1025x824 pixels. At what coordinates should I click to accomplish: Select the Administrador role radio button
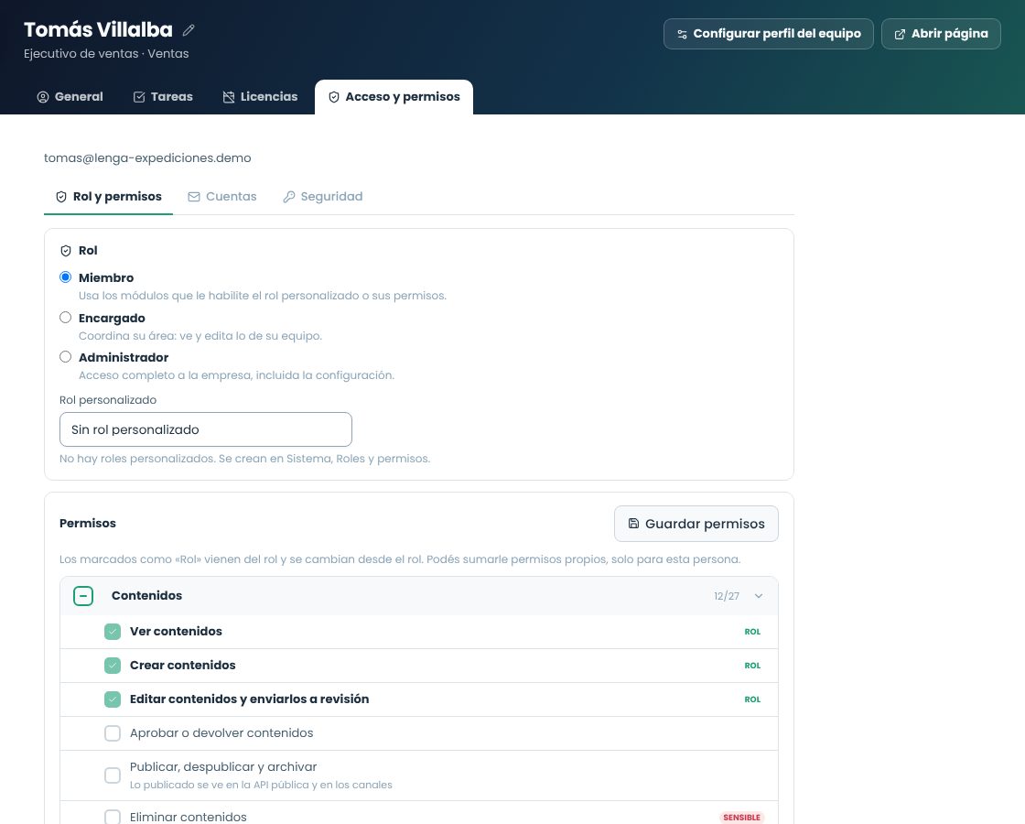click(x=65, y=357)
